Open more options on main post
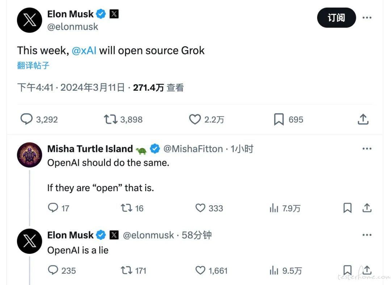 (367, 17)
